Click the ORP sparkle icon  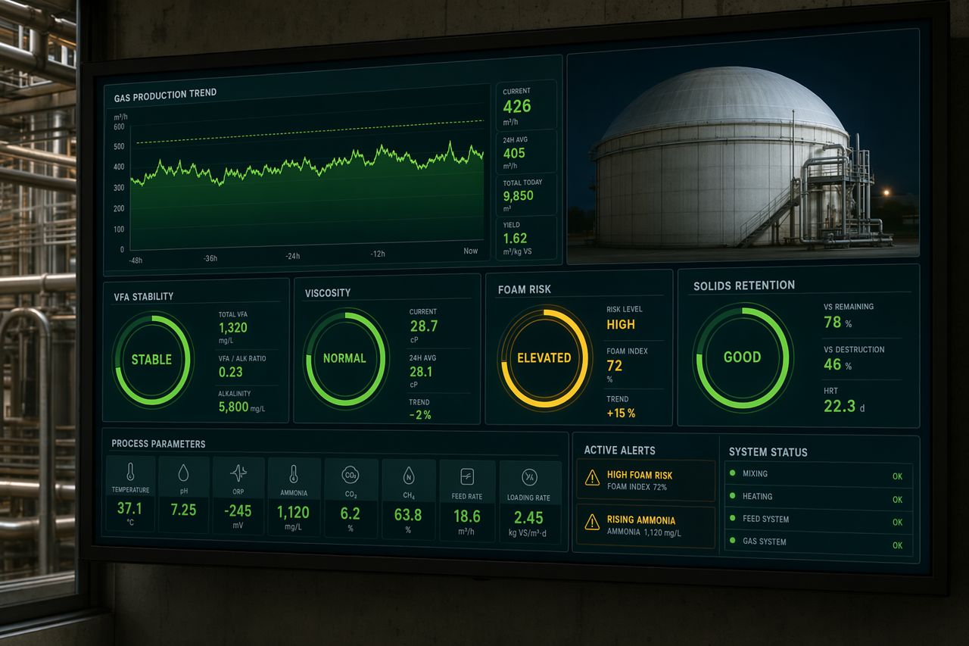238,473
